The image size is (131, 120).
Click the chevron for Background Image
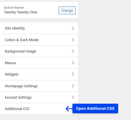coord(73,51)
